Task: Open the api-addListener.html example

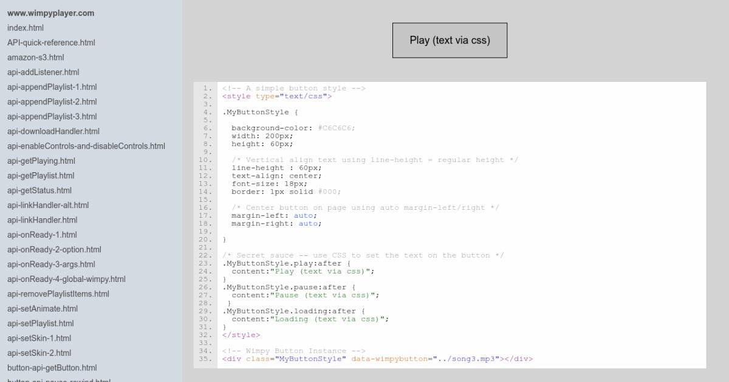Action: click(x=43, y=72)
